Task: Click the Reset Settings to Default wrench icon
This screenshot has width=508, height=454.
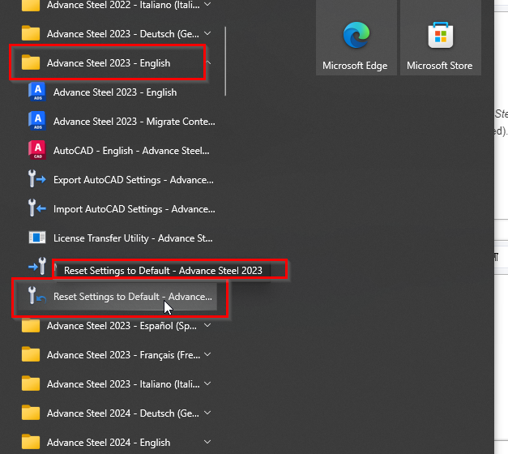Action: click(36, 295)
